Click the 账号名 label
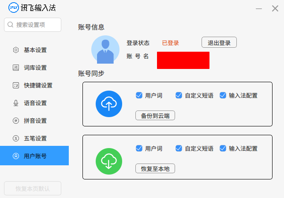This screenshot has height=198, width=284. (x=138, y=56)
